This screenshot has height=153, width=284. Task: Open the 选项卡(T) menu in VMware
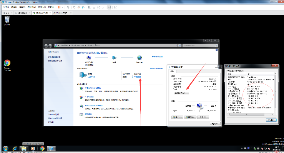pos(42,7)
